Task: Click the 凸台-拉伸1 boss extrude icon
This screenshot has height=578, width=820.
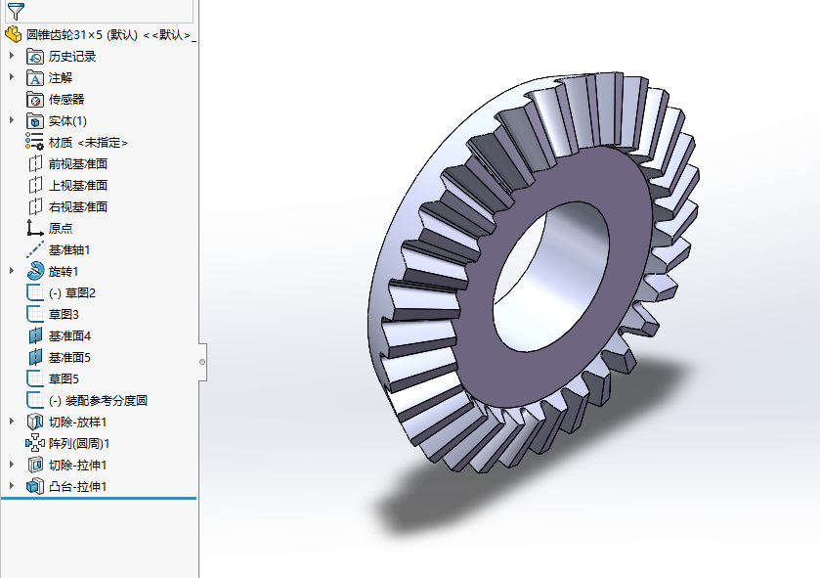Action: click(35, 486)
